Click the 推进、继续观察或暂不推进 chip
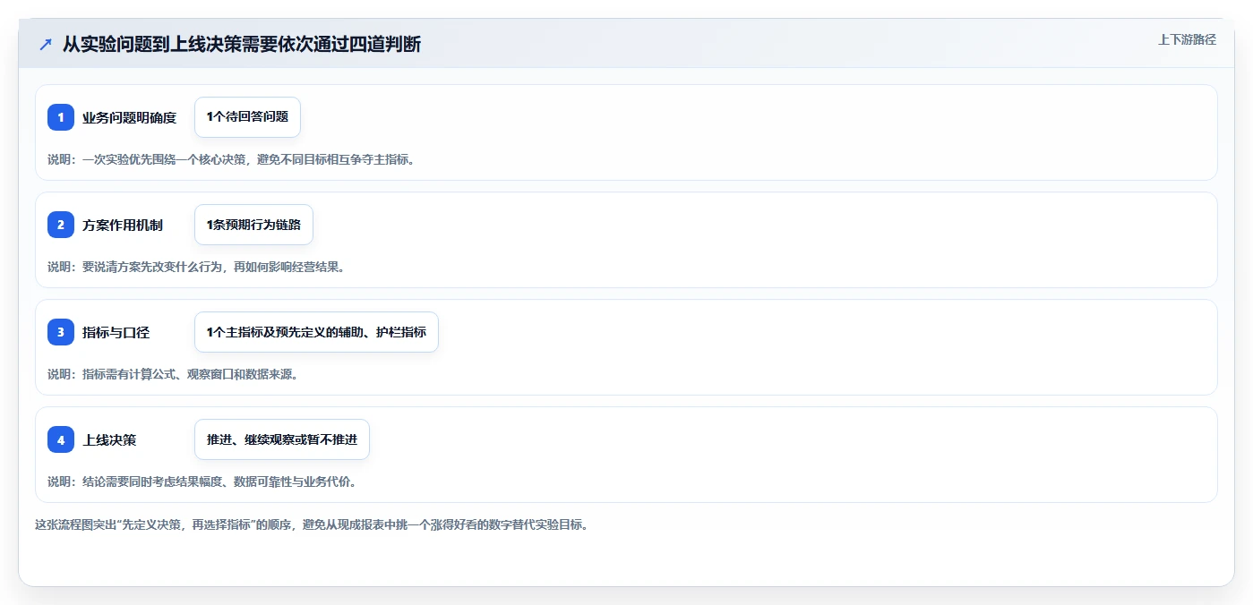Image resolution: width=1253 pixels, height=605 pixels. tap(282, 439)
